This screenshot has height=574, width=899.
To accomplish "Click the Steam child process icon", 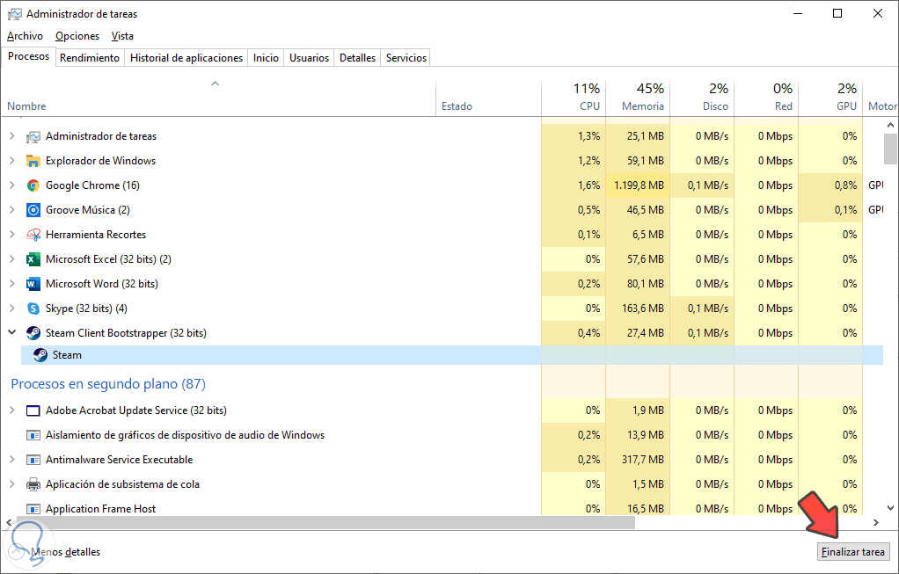I will (x=40, y=355).
